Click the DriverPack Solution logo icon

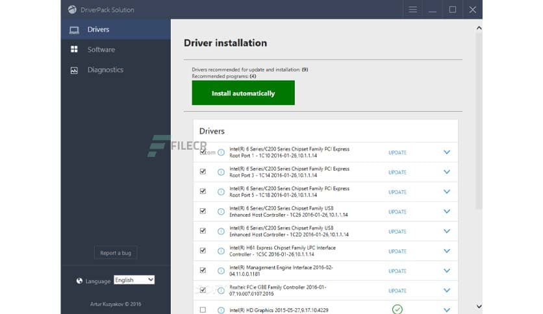[72, 10]
